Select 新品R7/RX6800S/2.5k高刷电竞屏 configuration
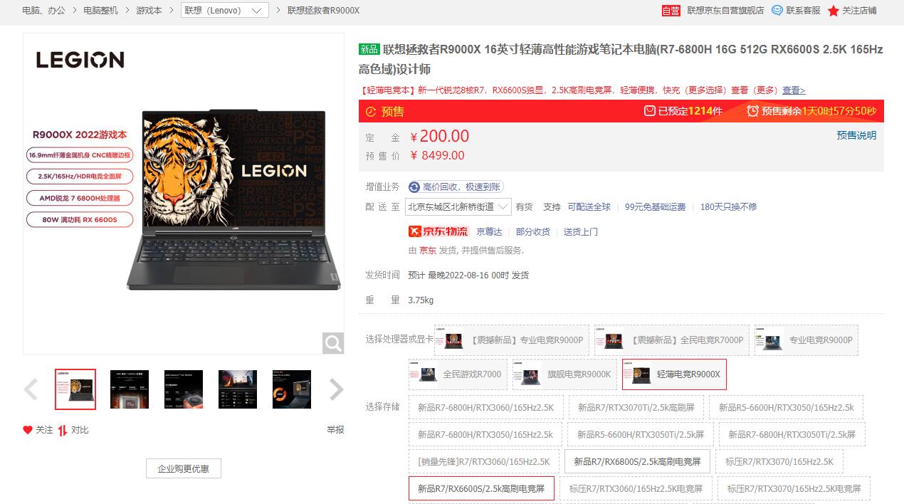 (x=637, y=461)
